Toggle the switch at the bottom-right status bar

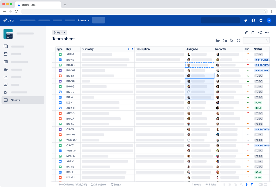[x=261, y=185]
